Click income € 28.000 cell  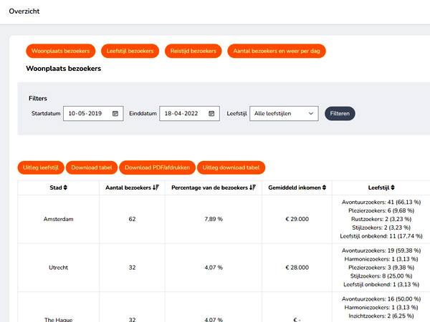point(297,268)
